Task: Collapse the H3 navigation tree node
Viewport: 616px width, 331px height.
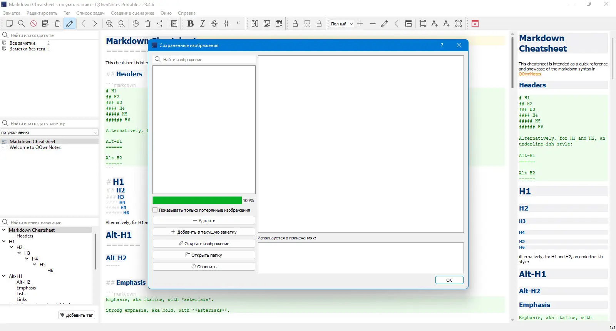Action: click(x=19, y=253)
